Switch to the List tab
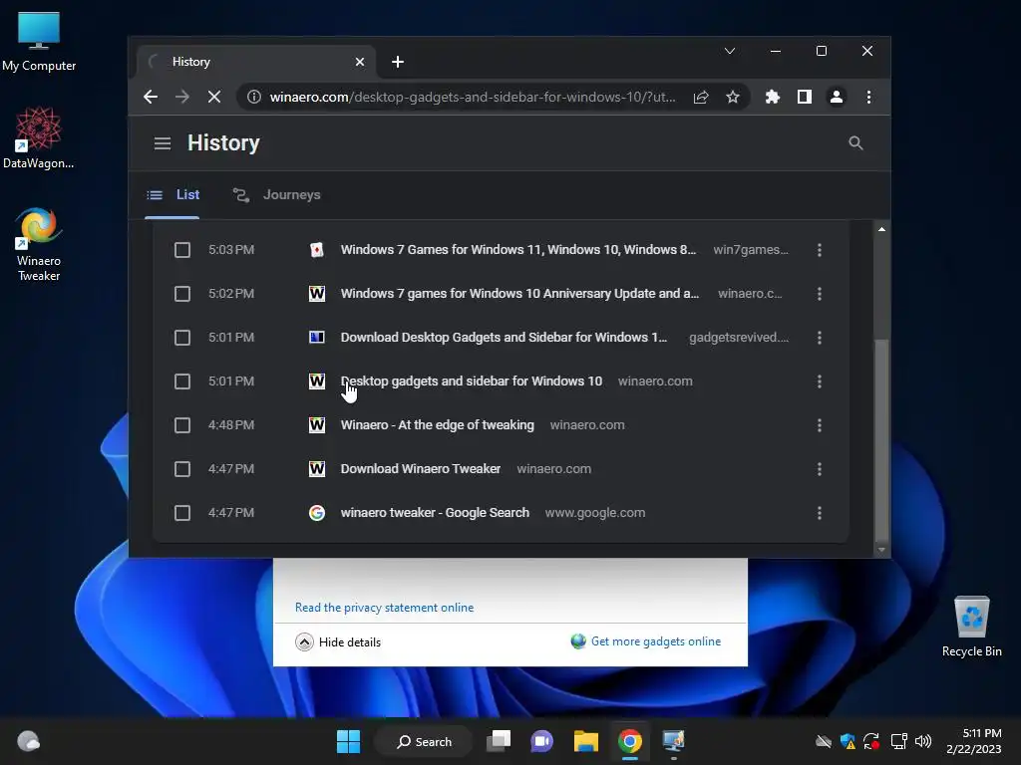 pos(172,195)
